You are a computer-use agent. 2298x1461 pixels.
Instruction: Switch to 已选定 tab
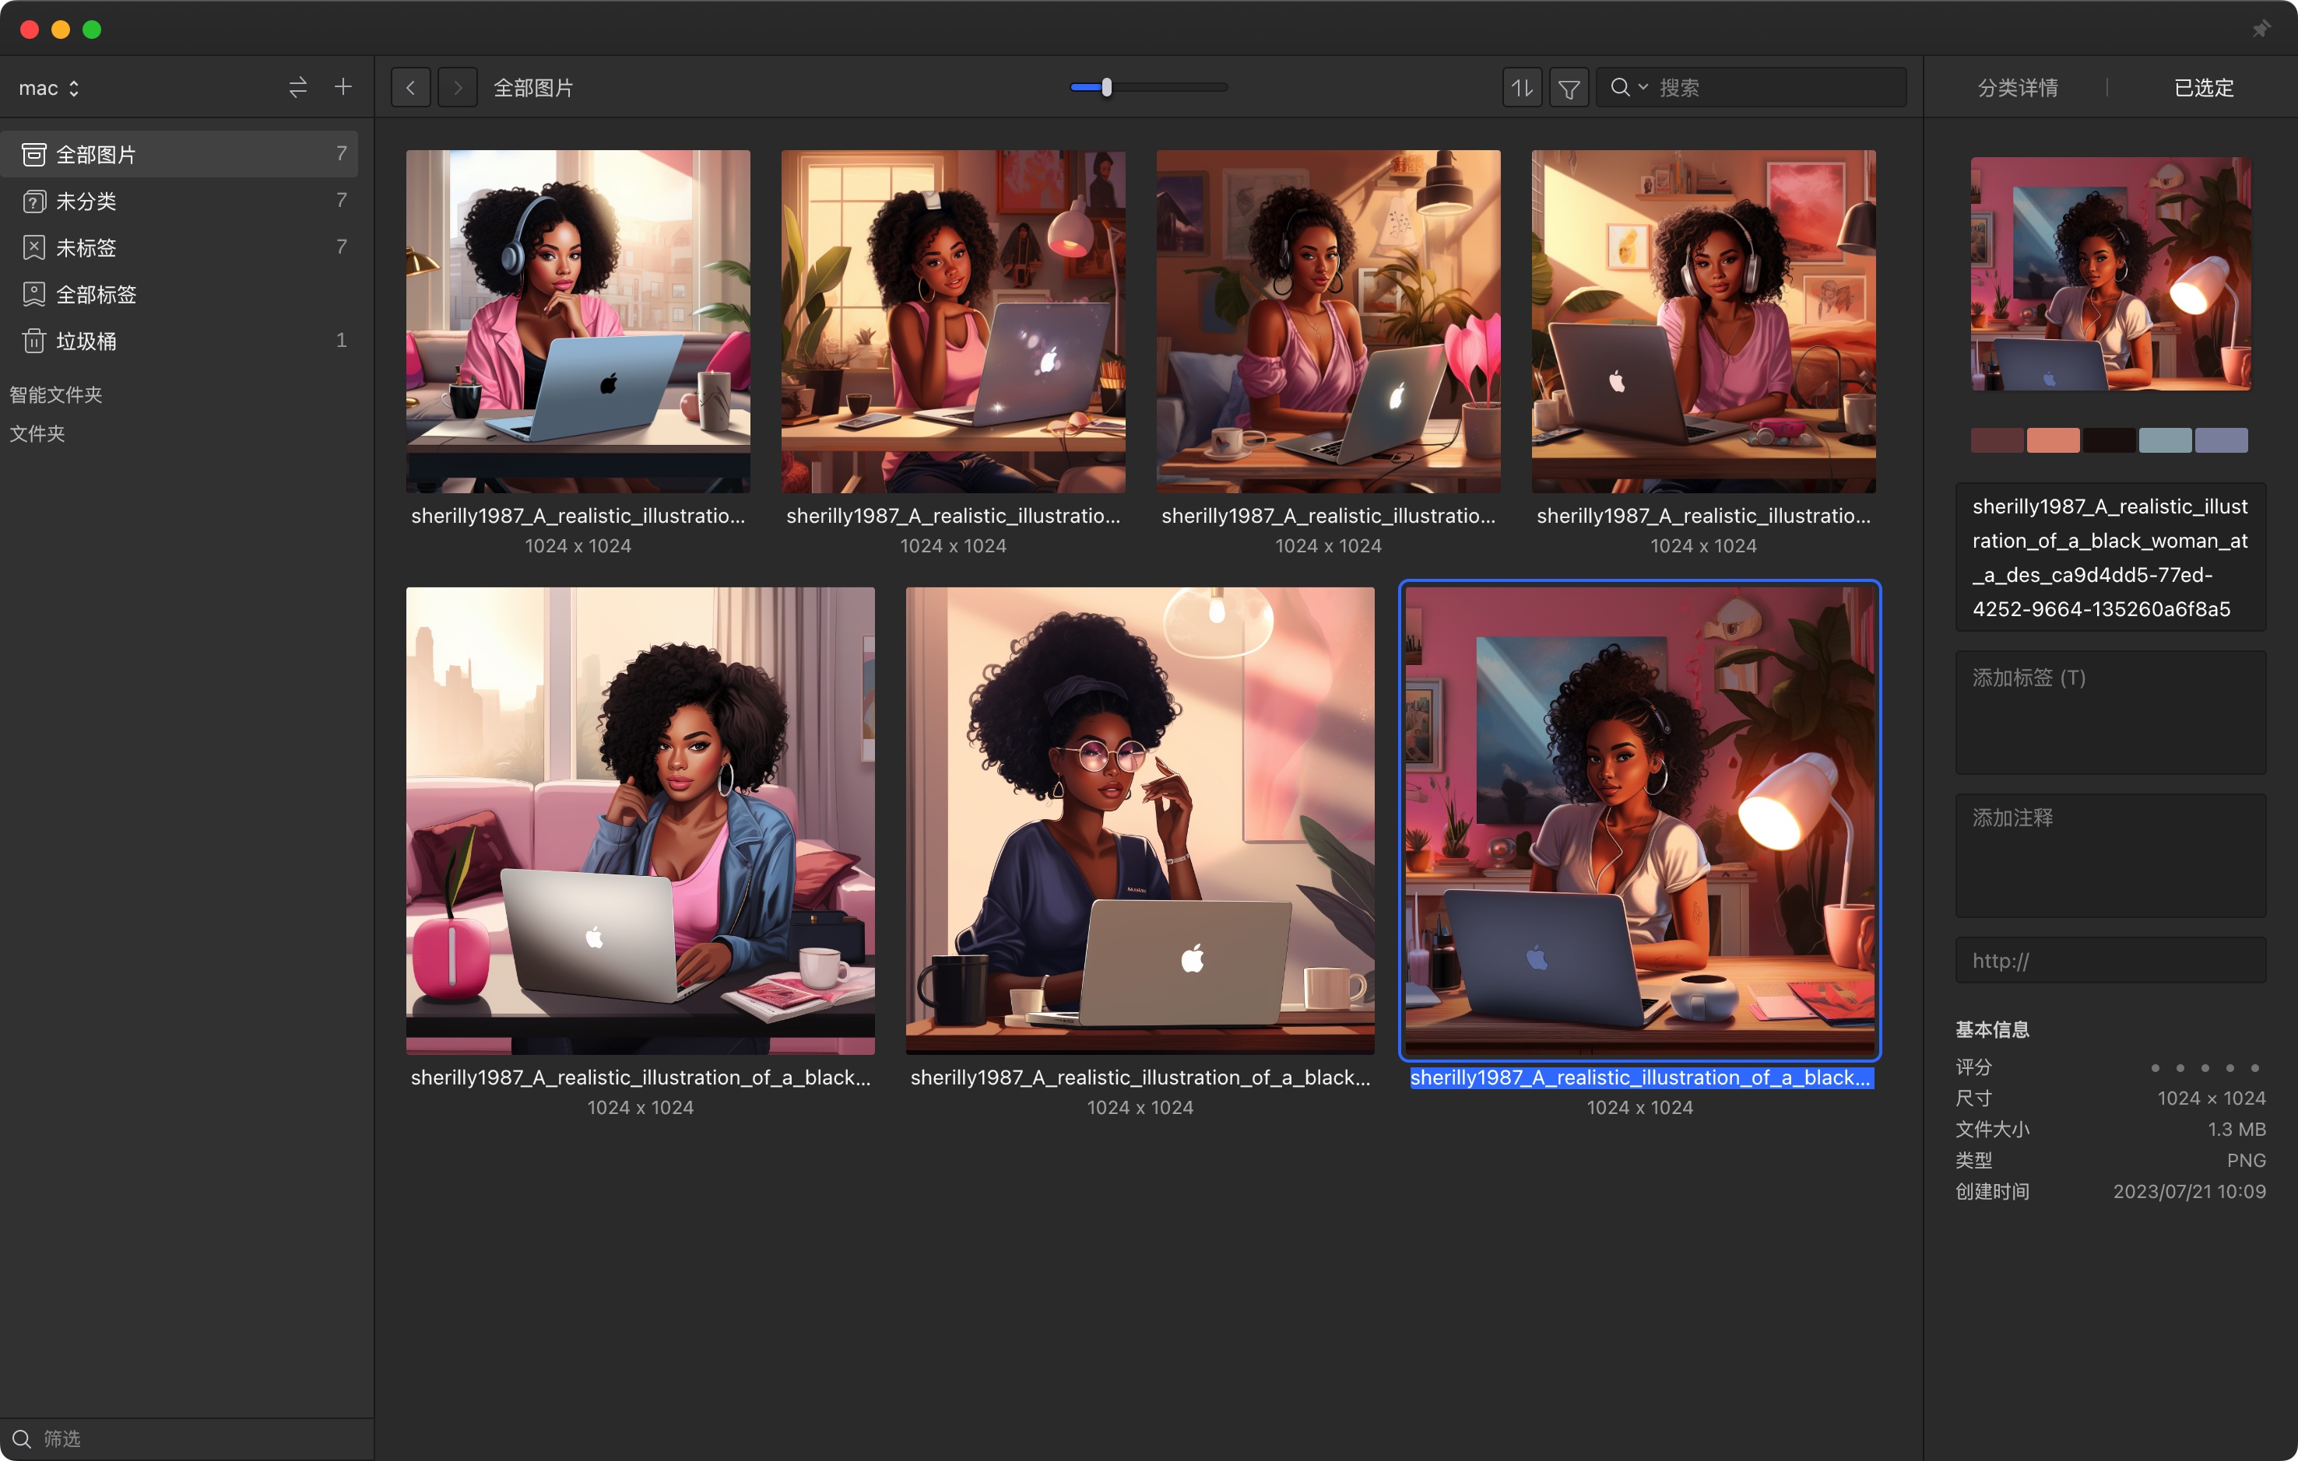(x=2204, y=88)
